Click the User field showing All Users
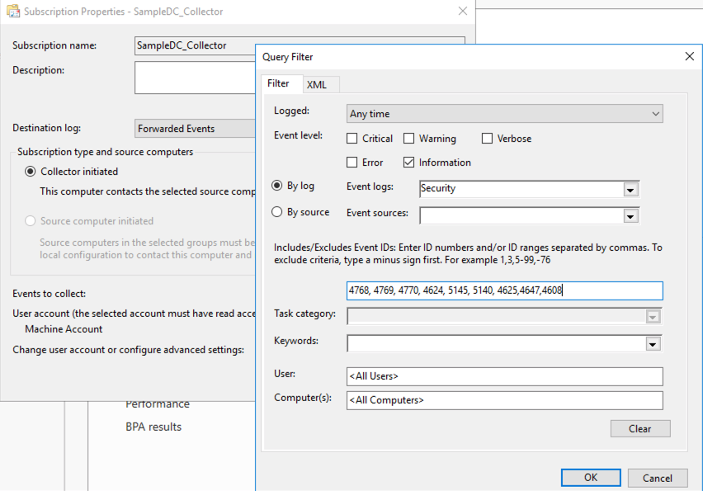 (x=503, y=375)
